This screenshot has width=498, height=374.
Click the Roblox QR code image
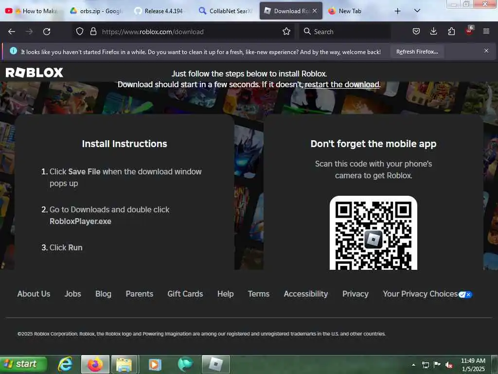(x=373, y=234)
